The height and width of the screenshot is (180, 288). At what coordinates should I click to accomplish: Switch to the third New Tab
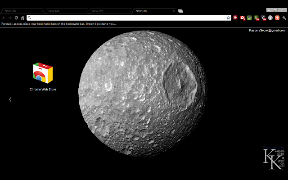pyautogui.click(x=110, y=11)
